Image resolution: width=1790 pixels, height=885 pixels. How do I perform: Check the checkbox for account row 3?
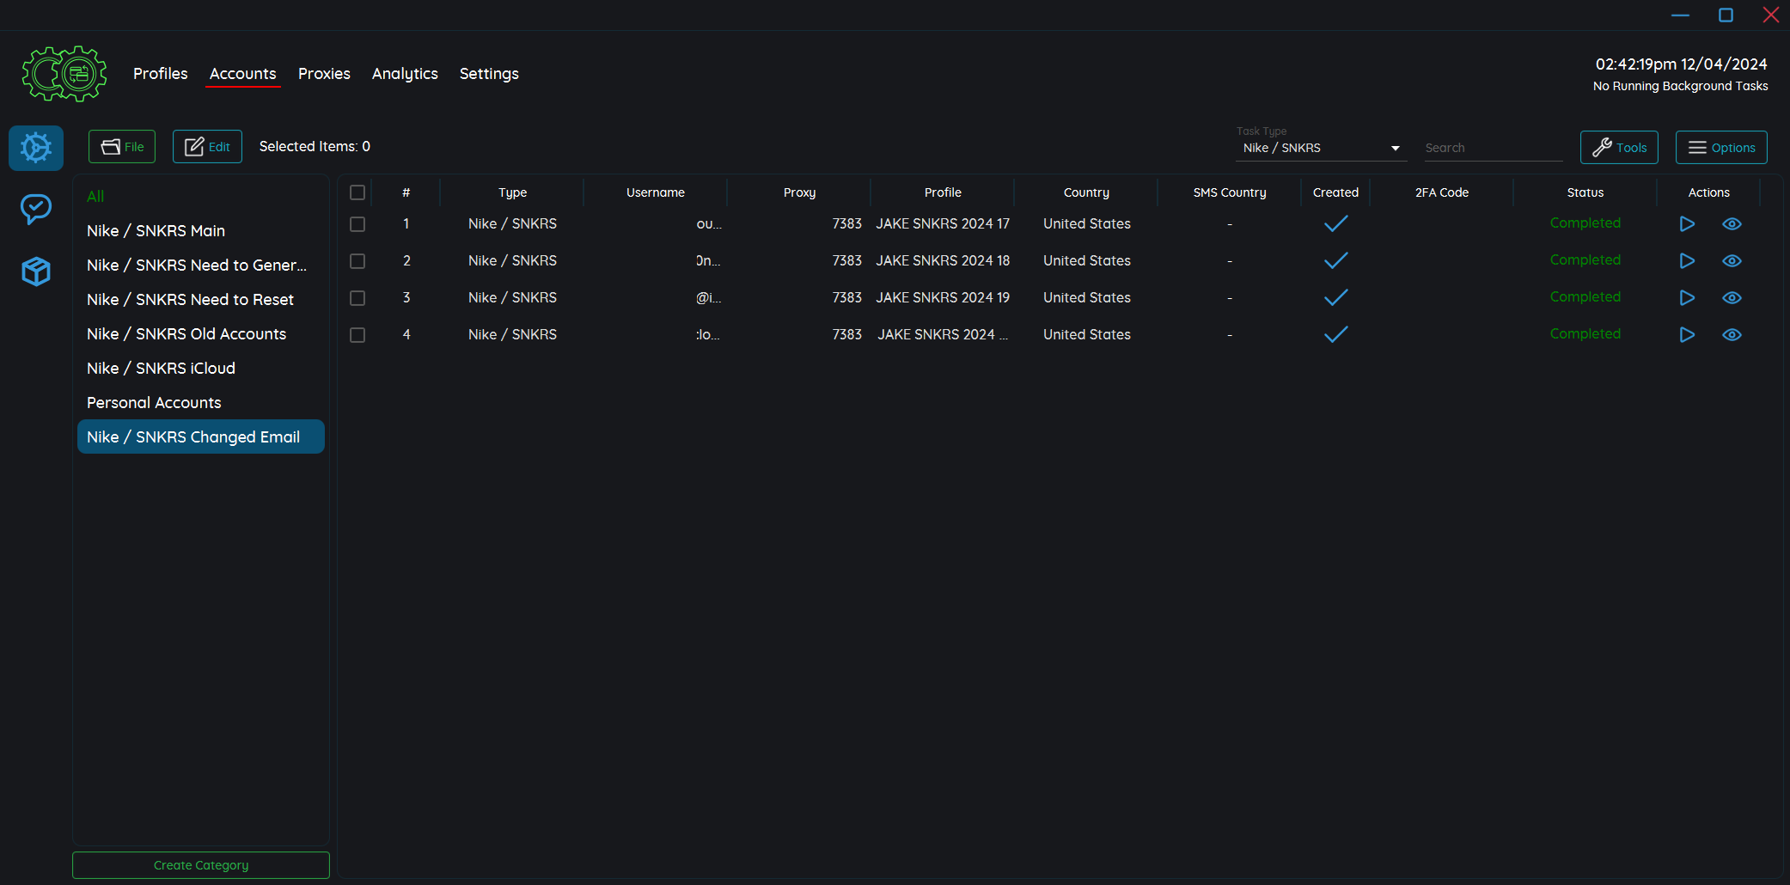(357, 298)
